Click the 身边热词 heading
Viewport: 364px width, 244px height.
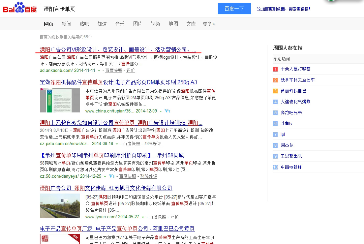[x=281, y=59]
